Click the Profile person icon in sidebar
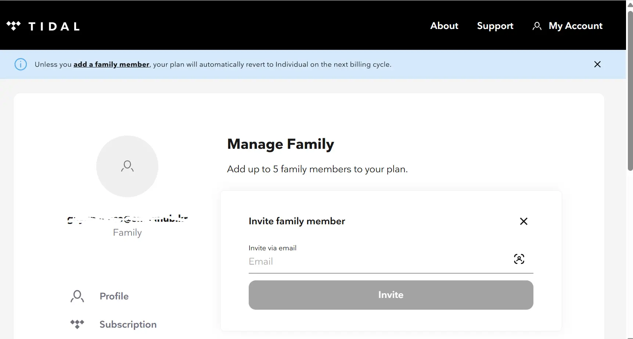Screen dimensions: 633x339 (x=77, y=296)
